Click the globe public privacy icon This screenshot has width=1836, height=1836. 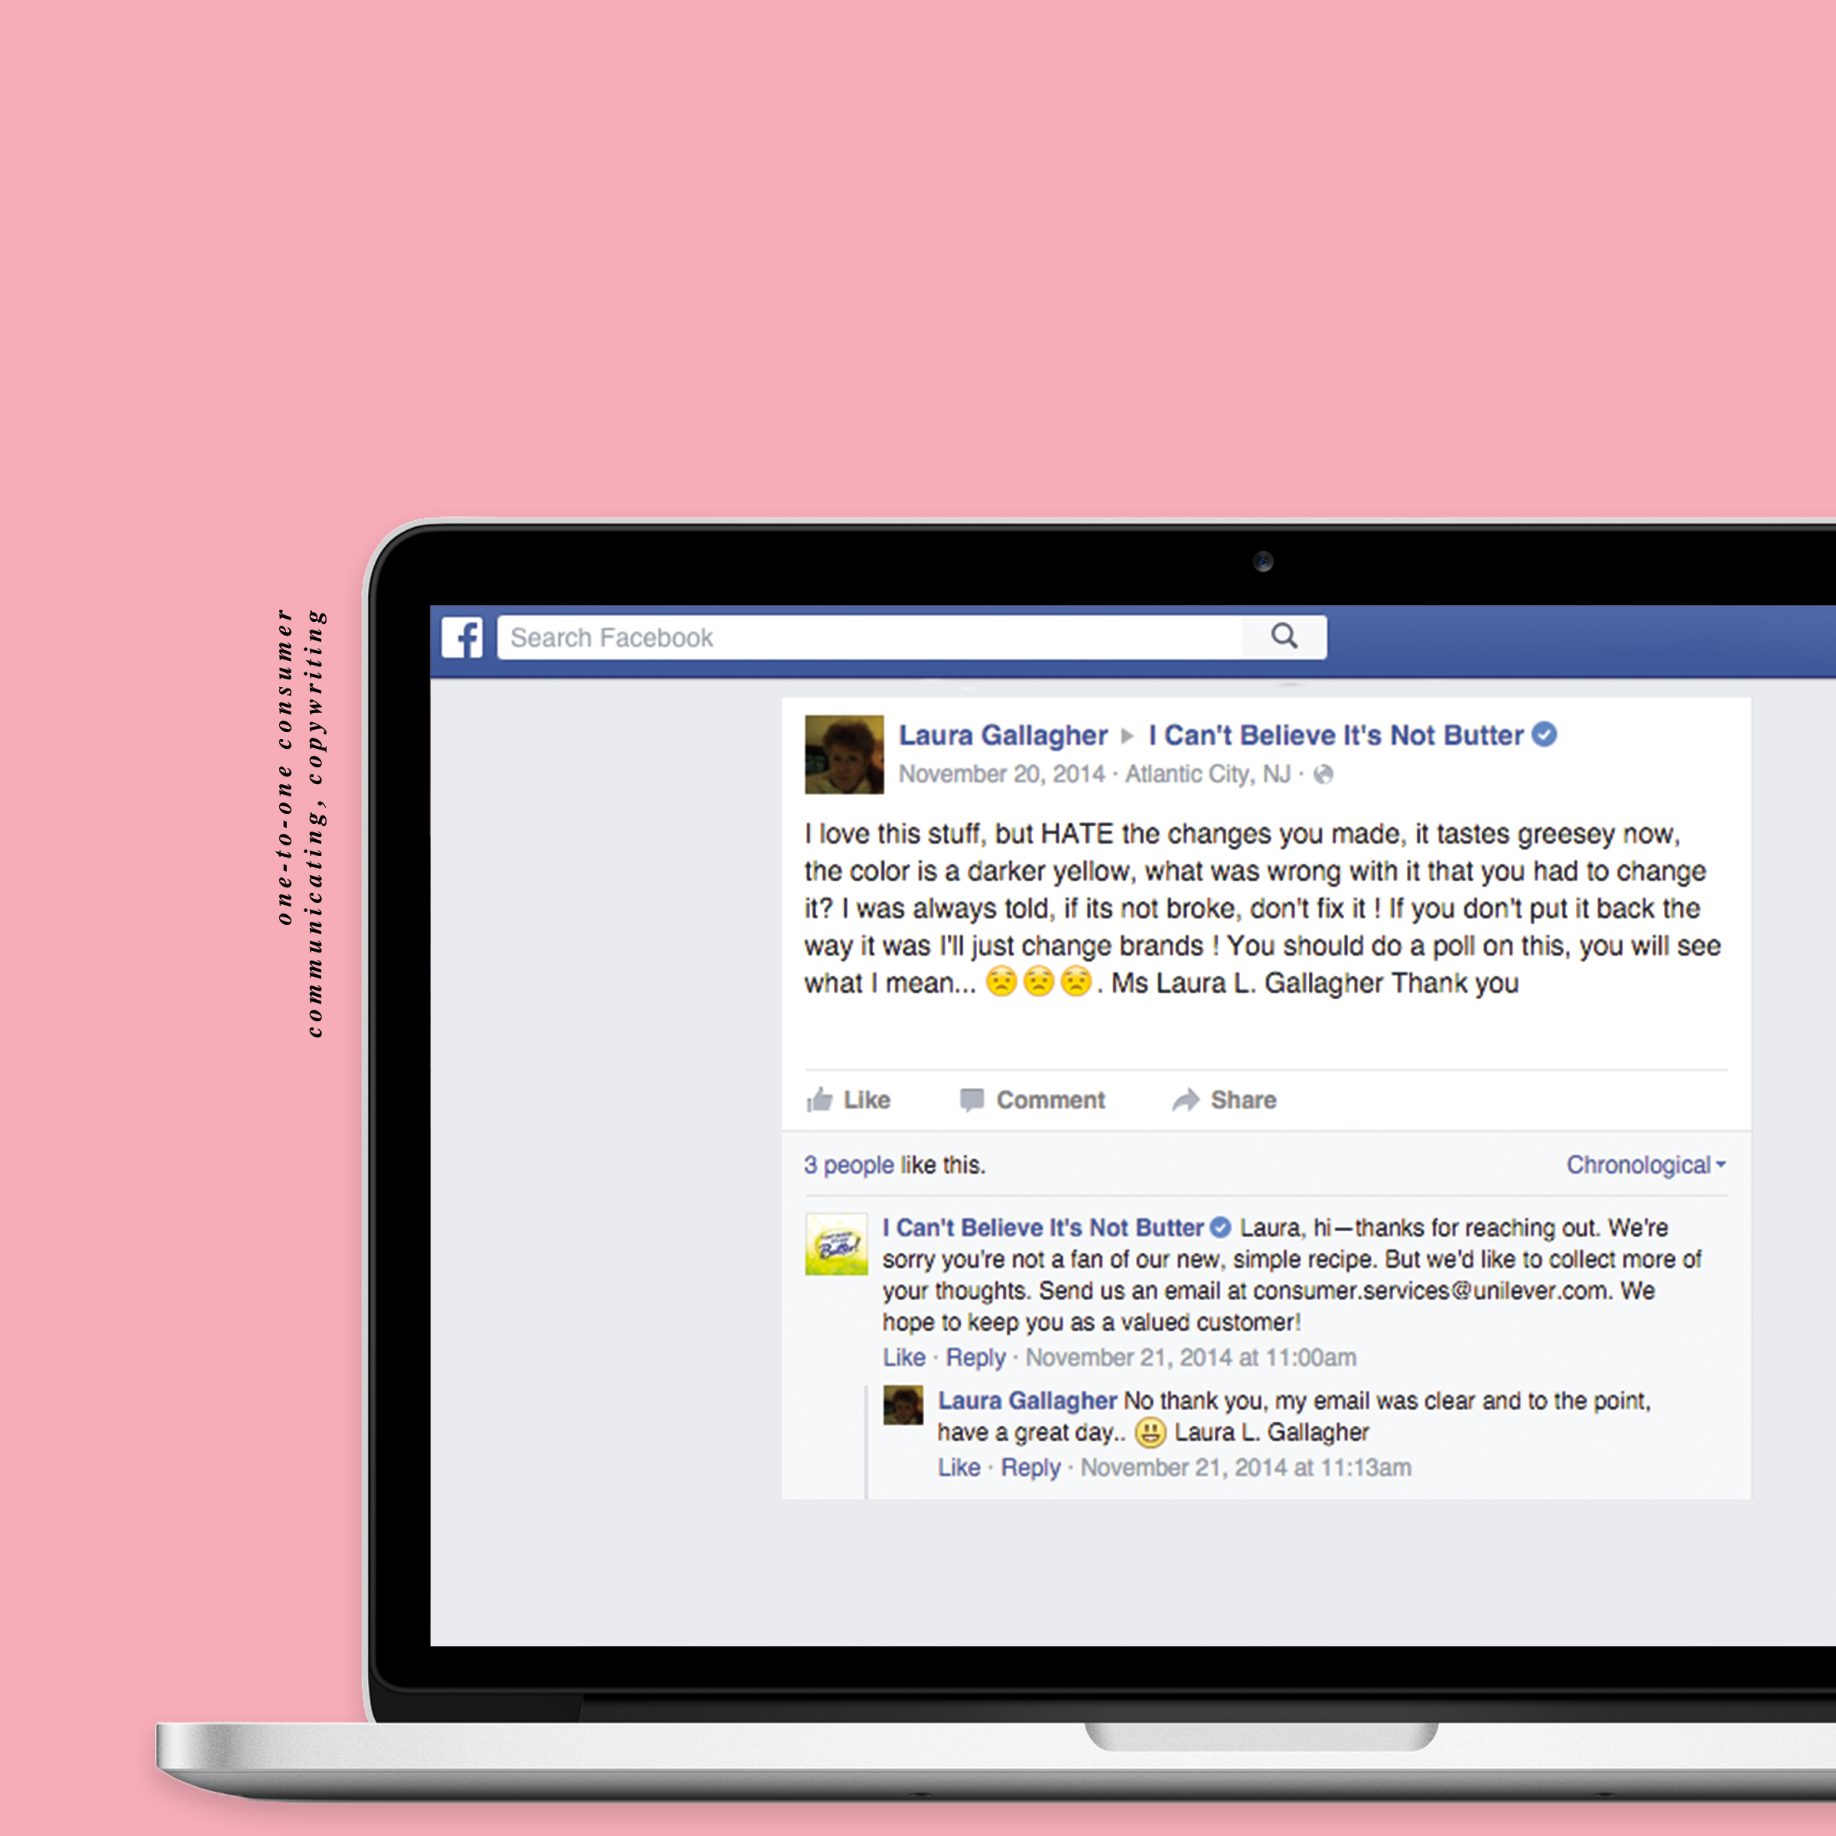pyautogui.click(x=1323, y=774)
